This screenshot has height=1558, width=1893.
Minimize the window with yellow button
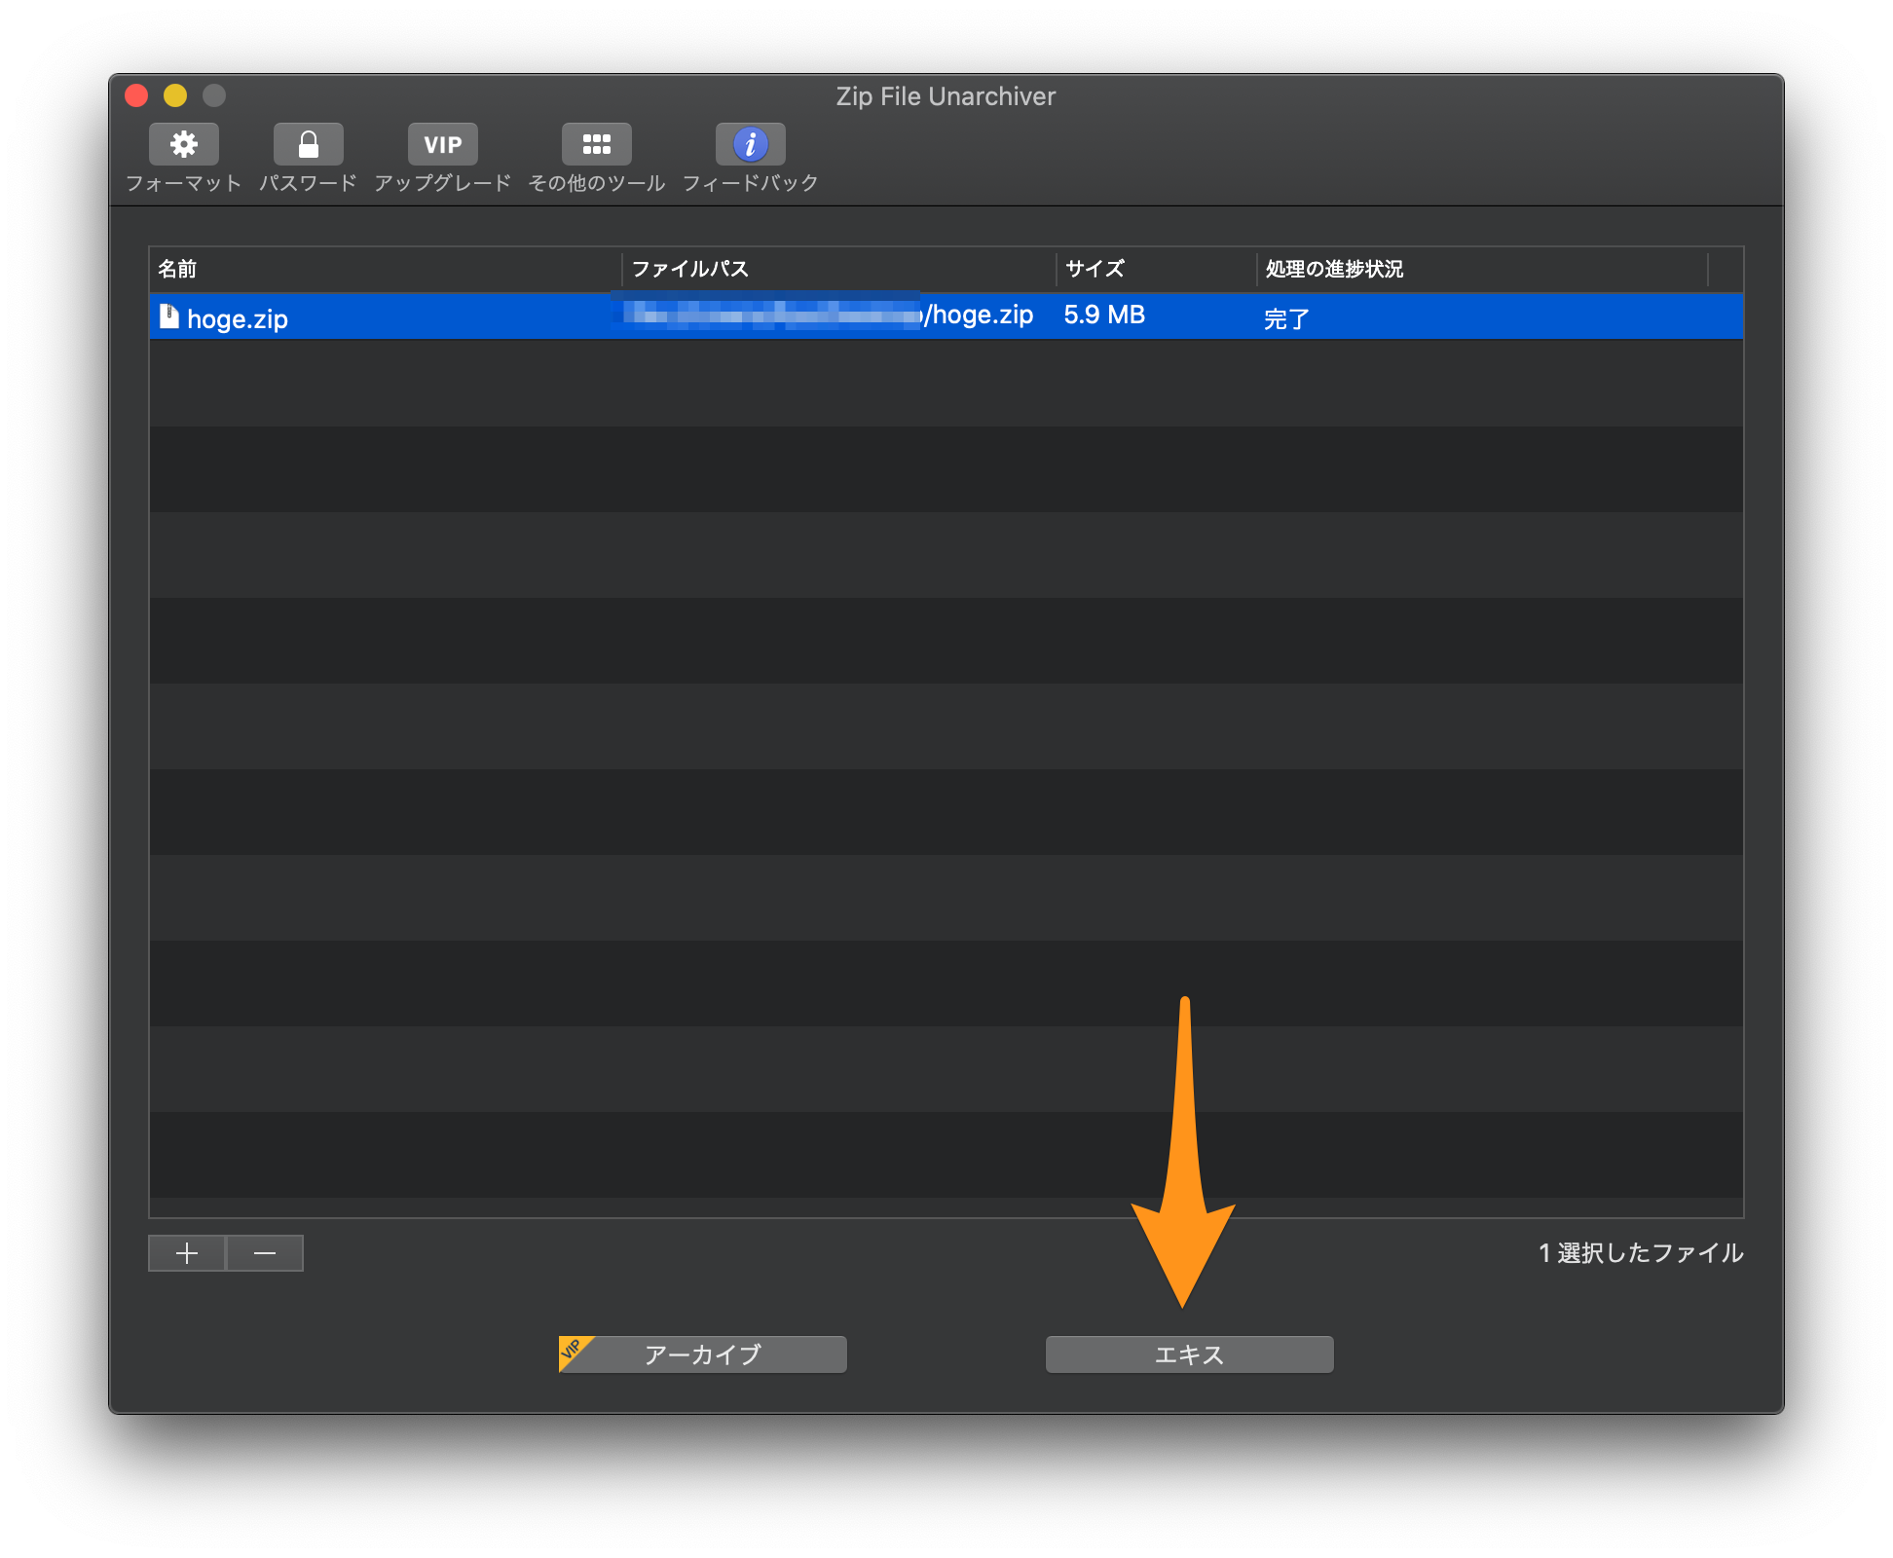pyautogui.click(x=175, y=95)
